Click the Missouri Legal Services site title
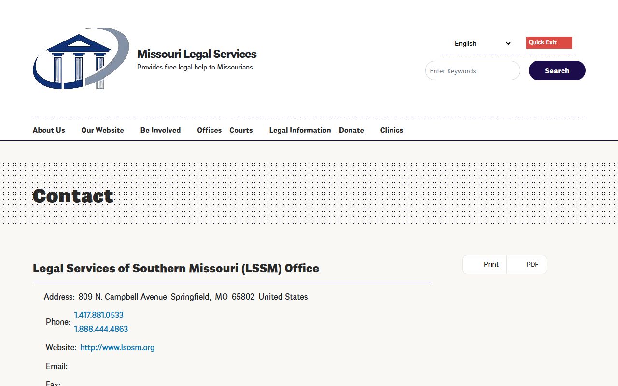This screenshot has width=618, height=386. 197,54
